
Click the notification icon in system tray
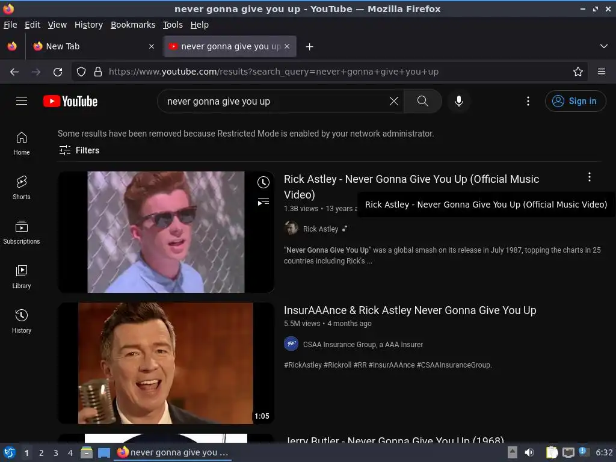584,452
